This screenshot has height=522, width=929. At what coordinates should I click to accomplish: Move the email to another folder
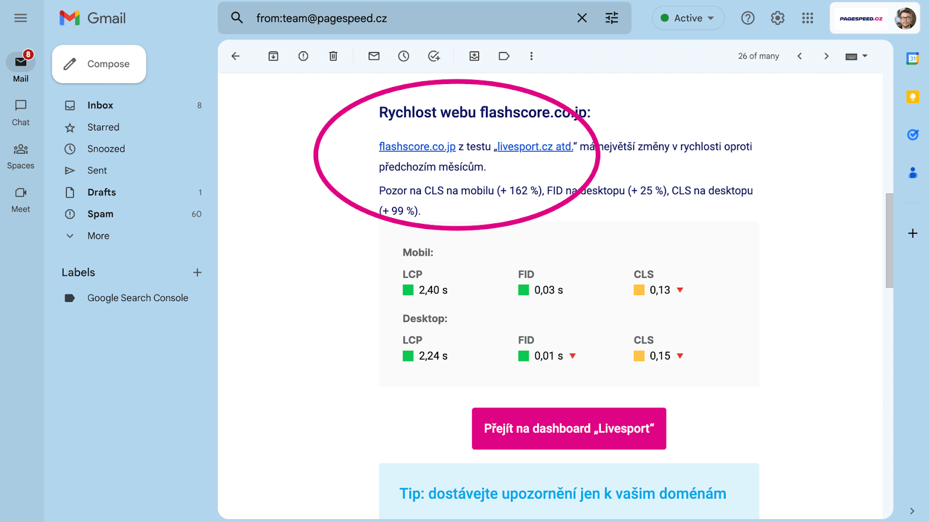pyautogui.click(x=474, y=56)
